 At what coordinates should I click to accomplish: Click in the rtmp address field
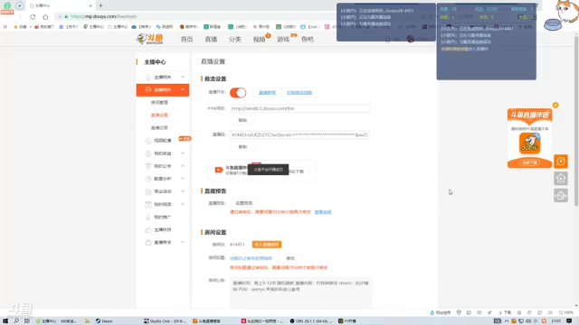click(299, 108)
